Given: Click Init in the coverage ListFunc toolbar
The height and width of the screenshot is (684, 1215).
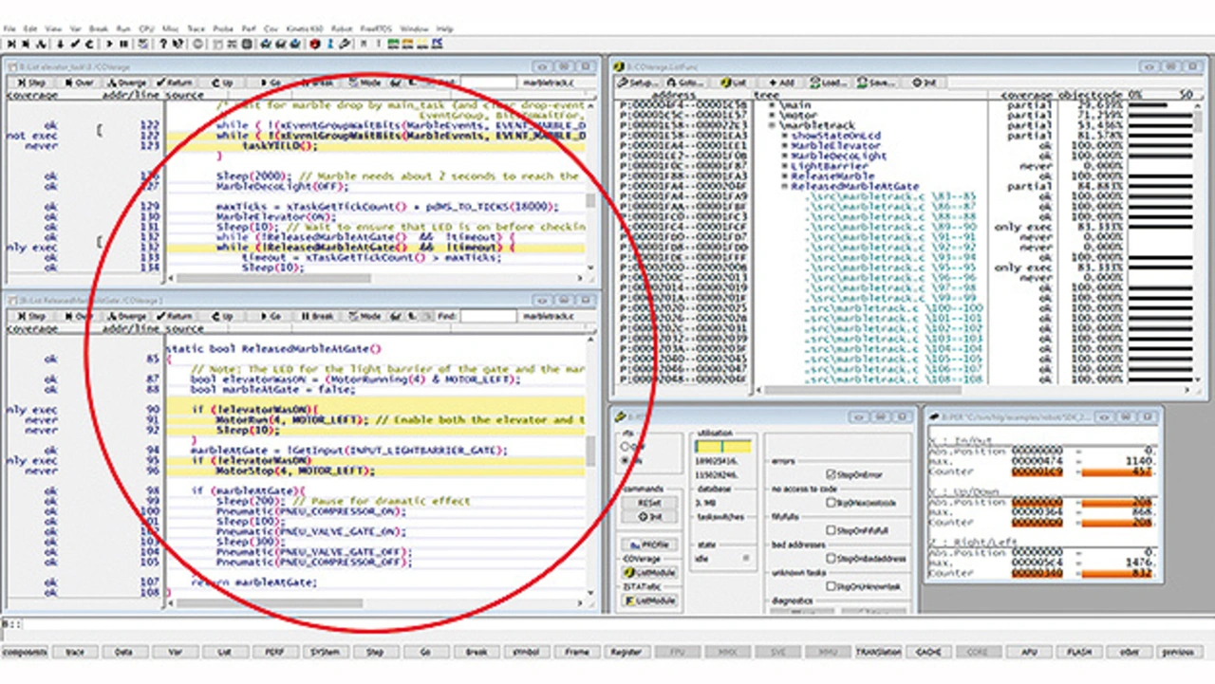Looking at the screenshot, I should click(x=924, y=83).
